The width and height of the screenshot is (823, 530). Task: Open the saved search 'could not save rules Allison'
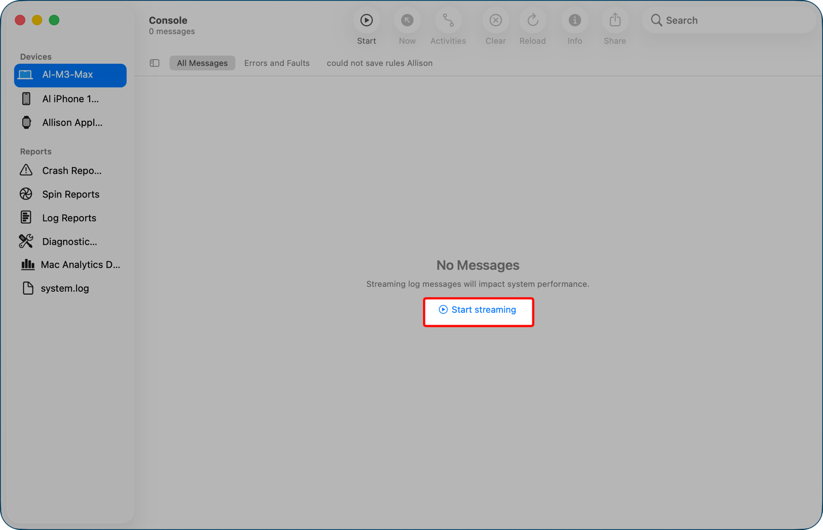(x=379, y=63)
